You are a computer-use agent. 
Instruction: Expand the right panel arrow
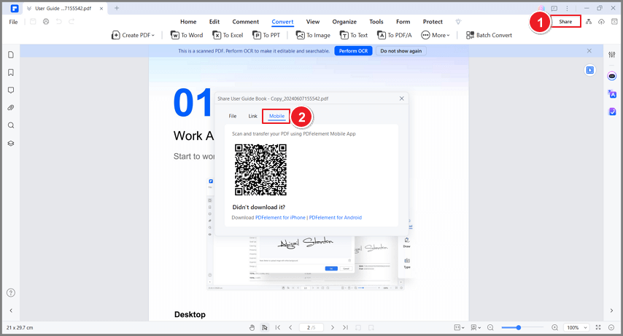point(612,310)
